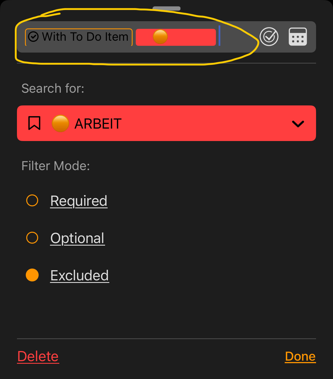The image size is (333, 379).
Task: Select the Excluded radio button
Action: click(32, 275)
